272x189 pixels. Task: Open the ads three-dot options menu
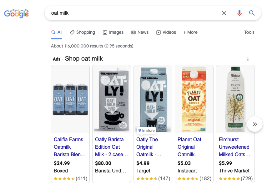click(x=248, y=59)
